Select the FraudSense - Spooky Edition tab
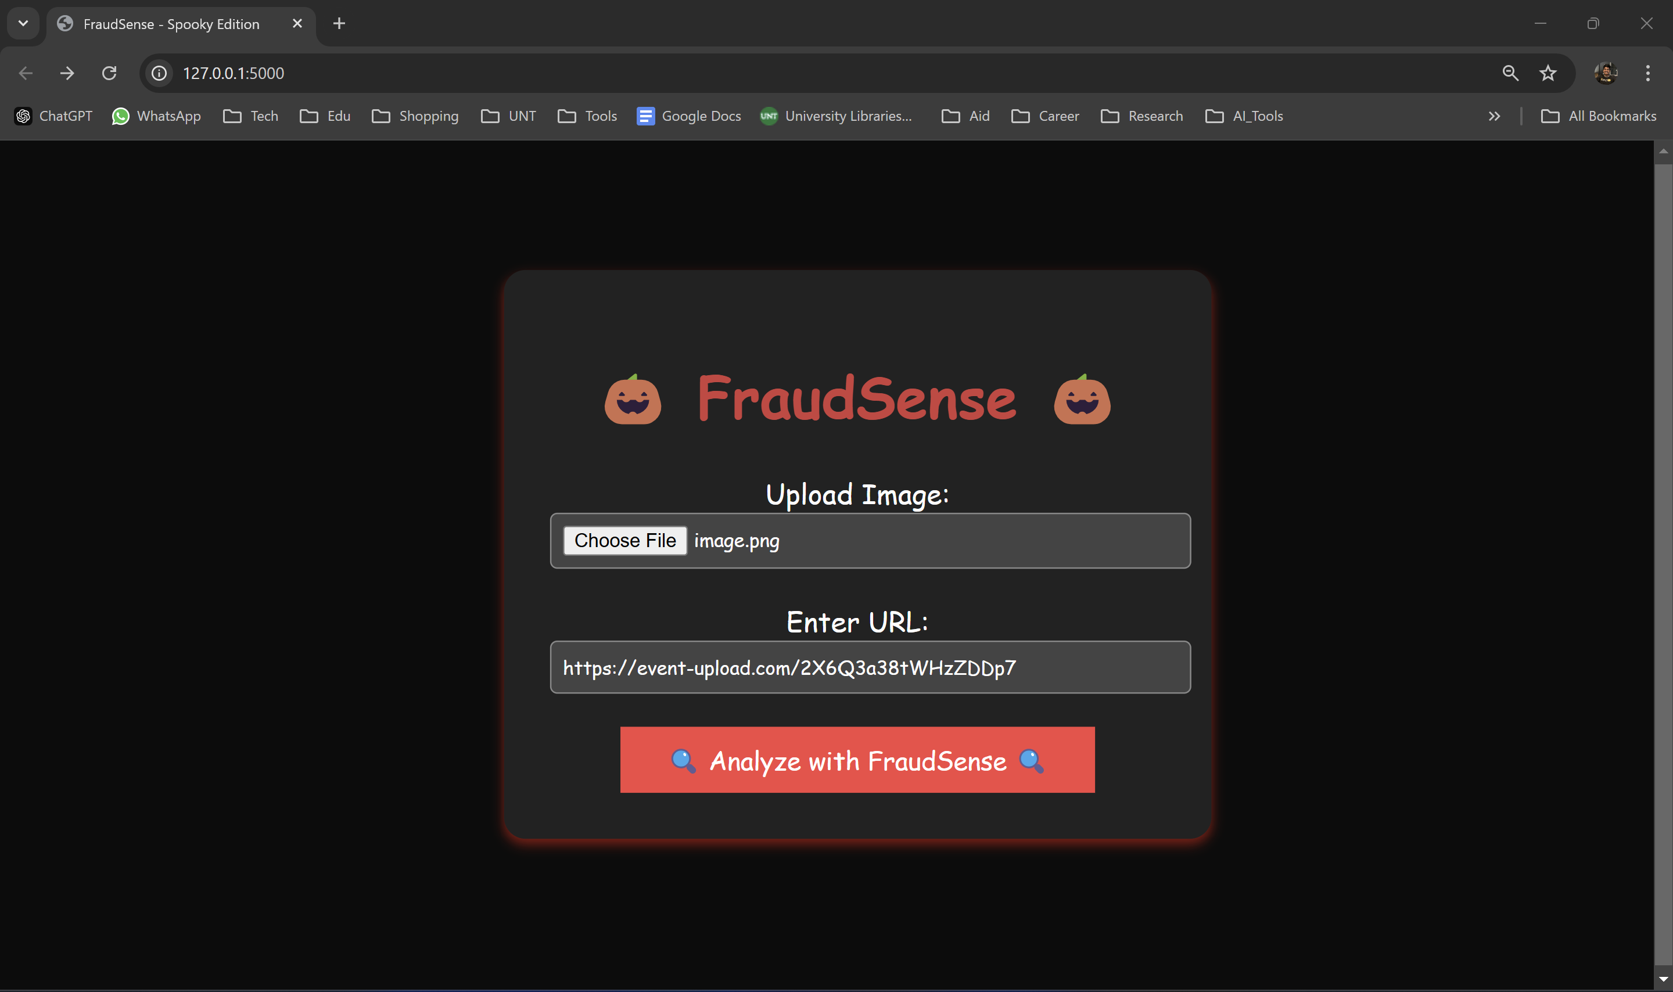 pos(171,24)
